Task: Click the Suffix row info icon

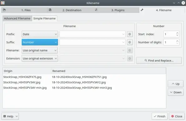Action: 130,42
